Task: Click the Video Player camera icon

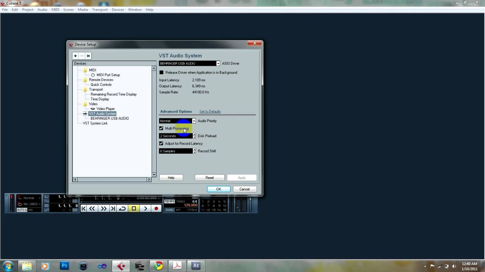Action: [x=93, y=109]
